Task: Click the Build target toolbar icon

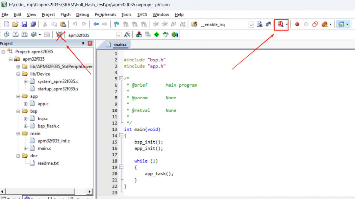Action: tap(15, 35)
